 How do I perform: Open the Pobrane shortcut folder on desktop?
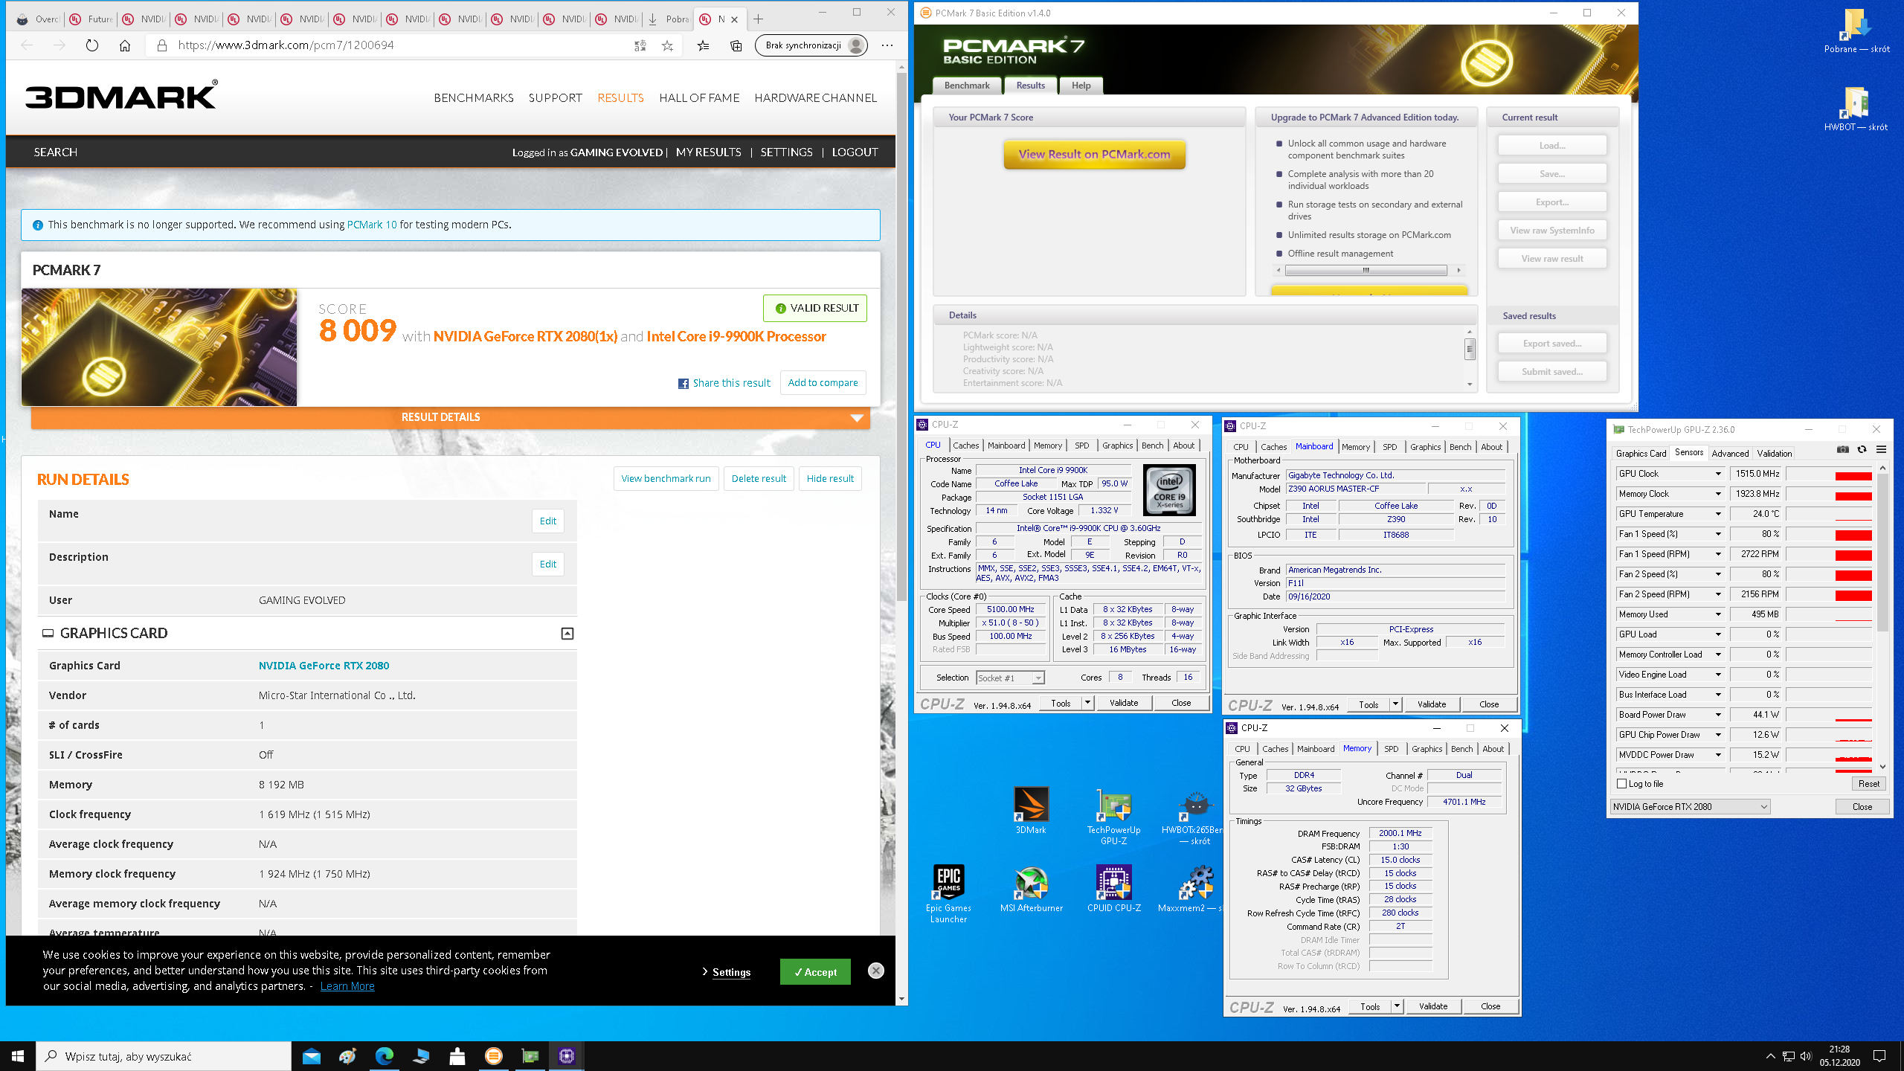click(1856, 31)
